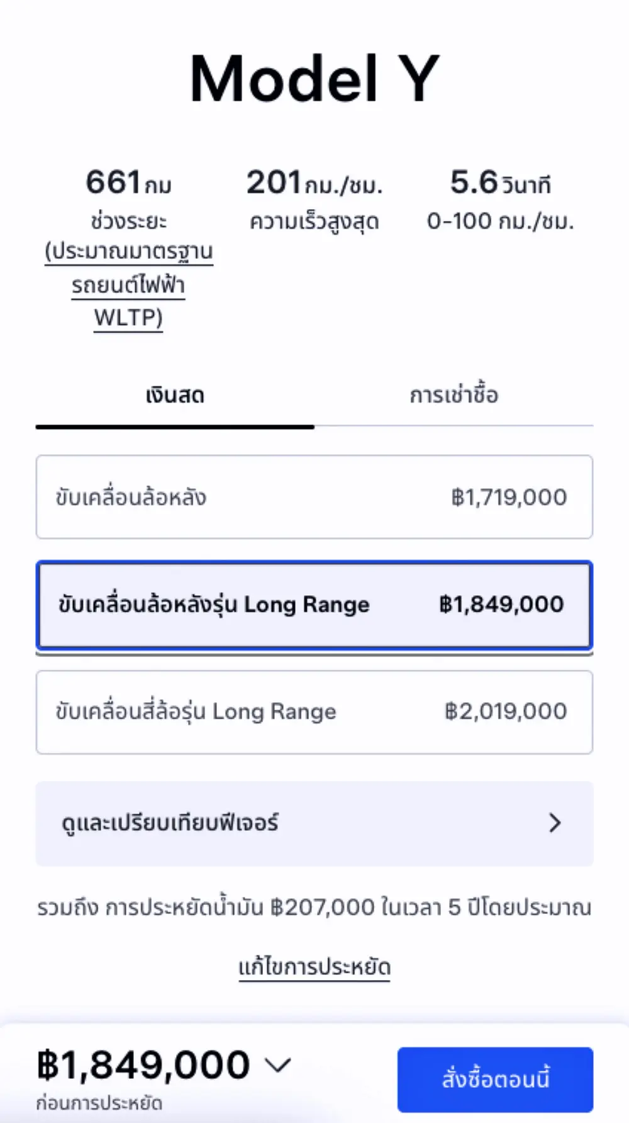Open the underlined WLTP range standard link
Viewport: 629px width, 1123px height.
coord(128,285)
